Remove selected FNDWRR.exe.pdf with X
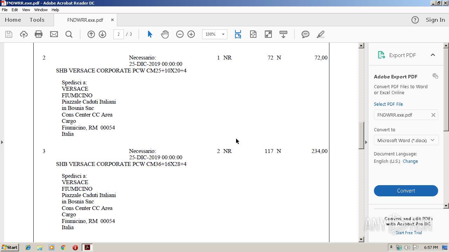This screenshot has height=252, width=449. [433, 115]
